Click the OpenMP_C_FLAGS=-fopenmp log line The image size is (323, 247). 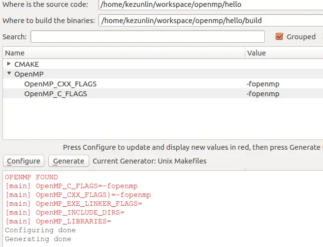(x=71, y=186)
